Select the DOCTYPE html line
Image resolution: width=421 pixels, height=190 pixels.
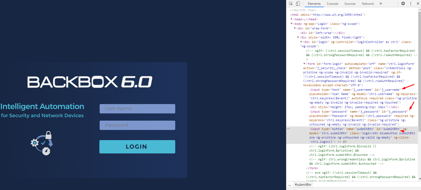point(303,10)
